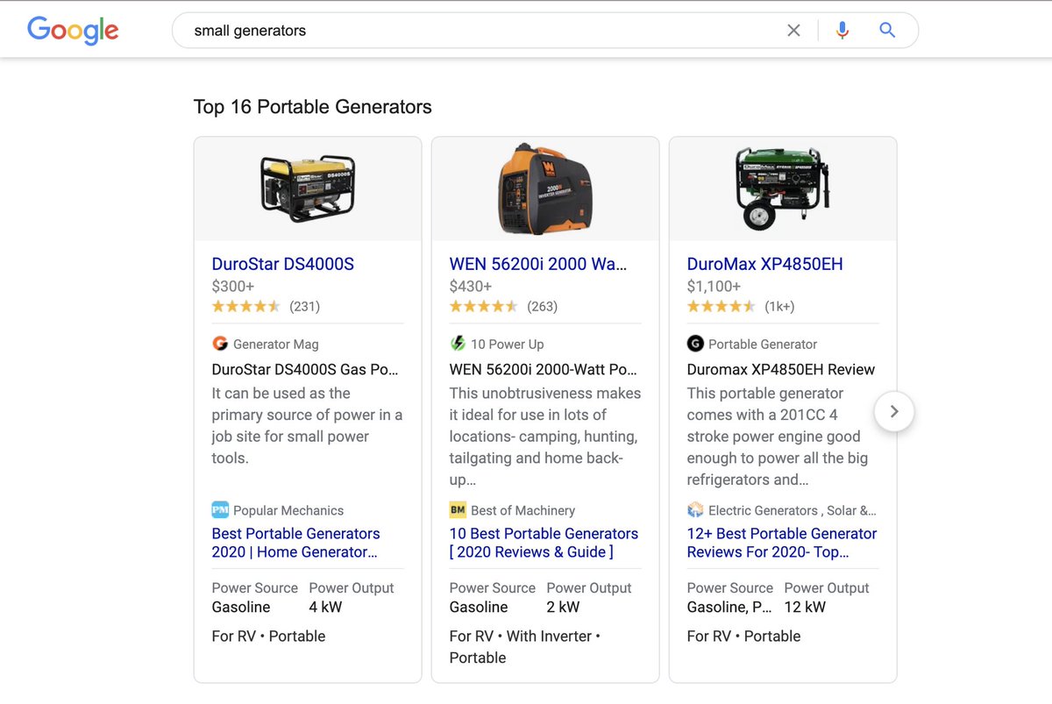Click the Best of Machinery BM icon
Screen dimensions: 1052x704
coord(458,509)
